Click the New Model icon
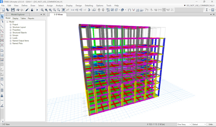This screenshot has width=216, height=127. (x=4, y=10)
